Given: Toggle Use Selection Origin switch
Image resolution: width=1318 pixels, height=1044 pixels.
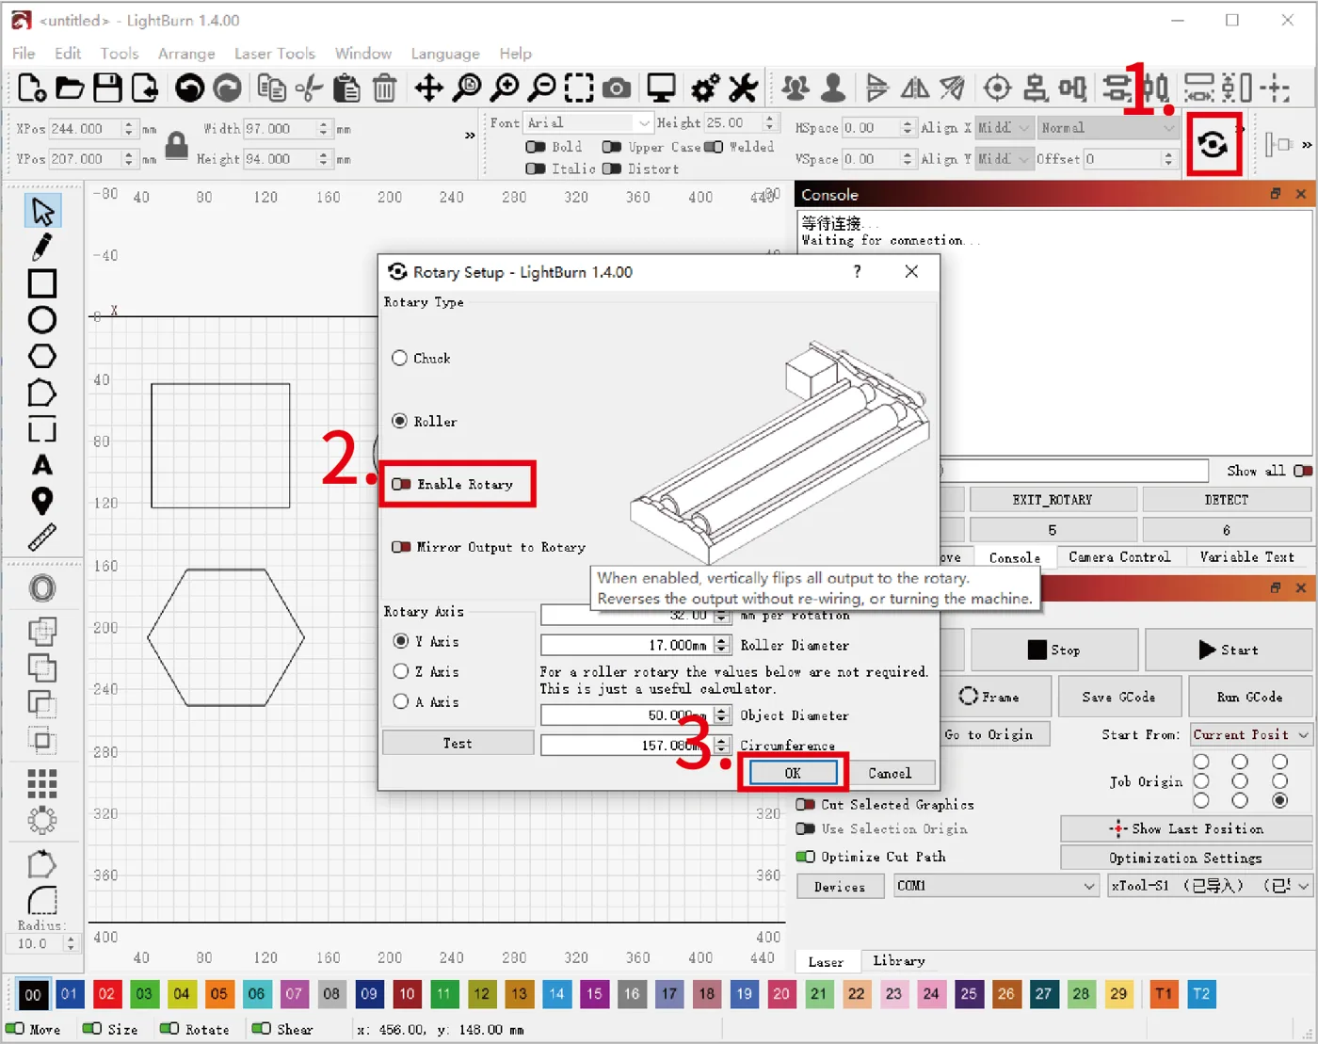Looking at the screenshot, I should coord(805,828).
